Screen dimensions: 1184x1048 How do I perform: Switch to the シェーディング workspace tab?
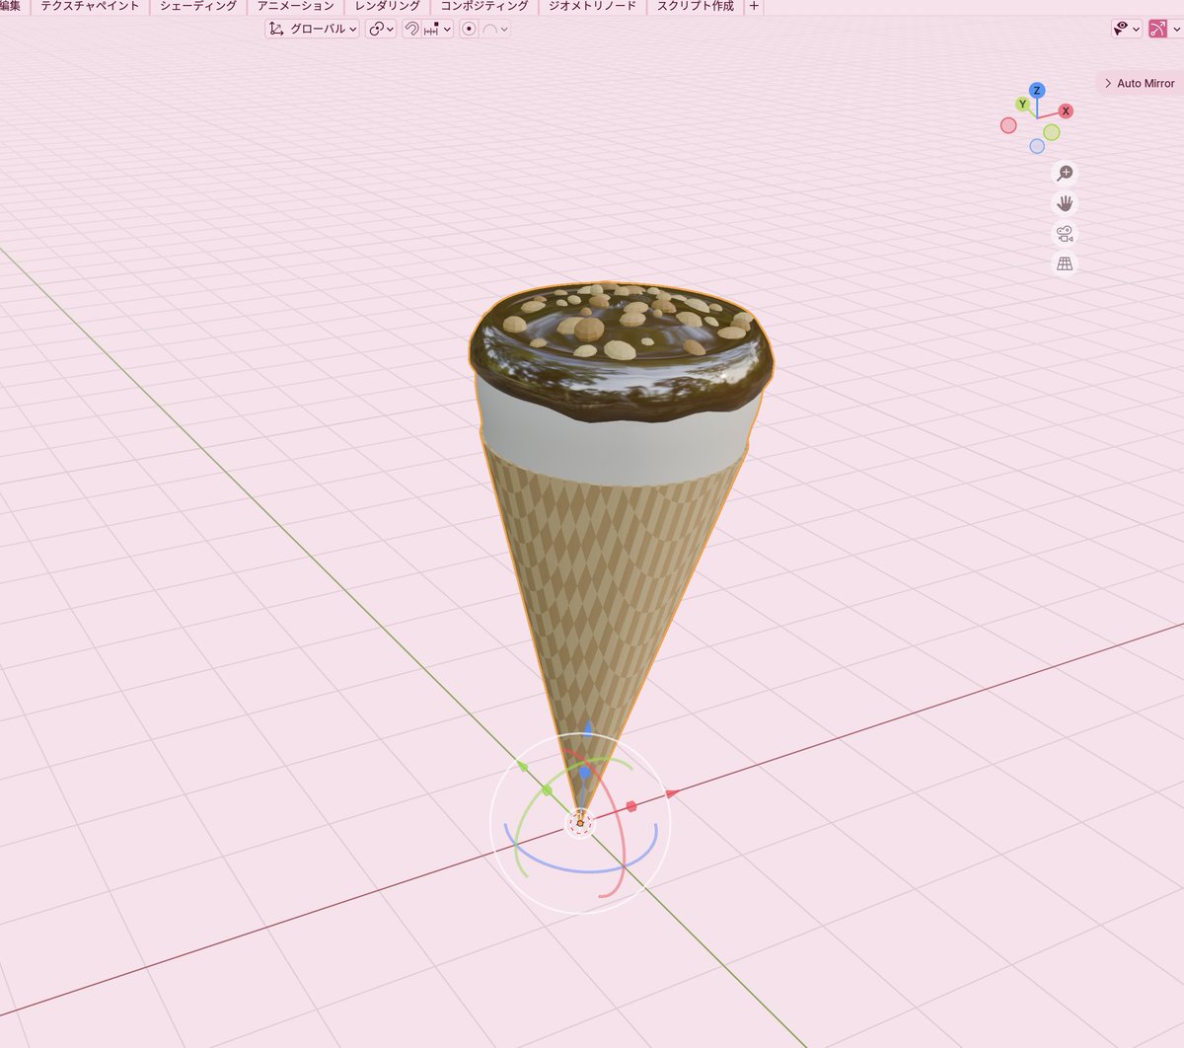point(198,6)
